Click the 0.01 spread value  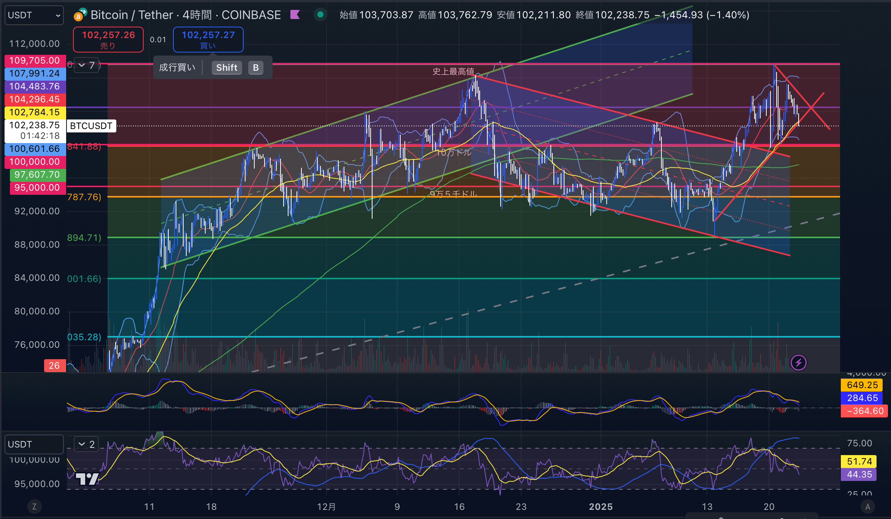(x=158, y=40)
